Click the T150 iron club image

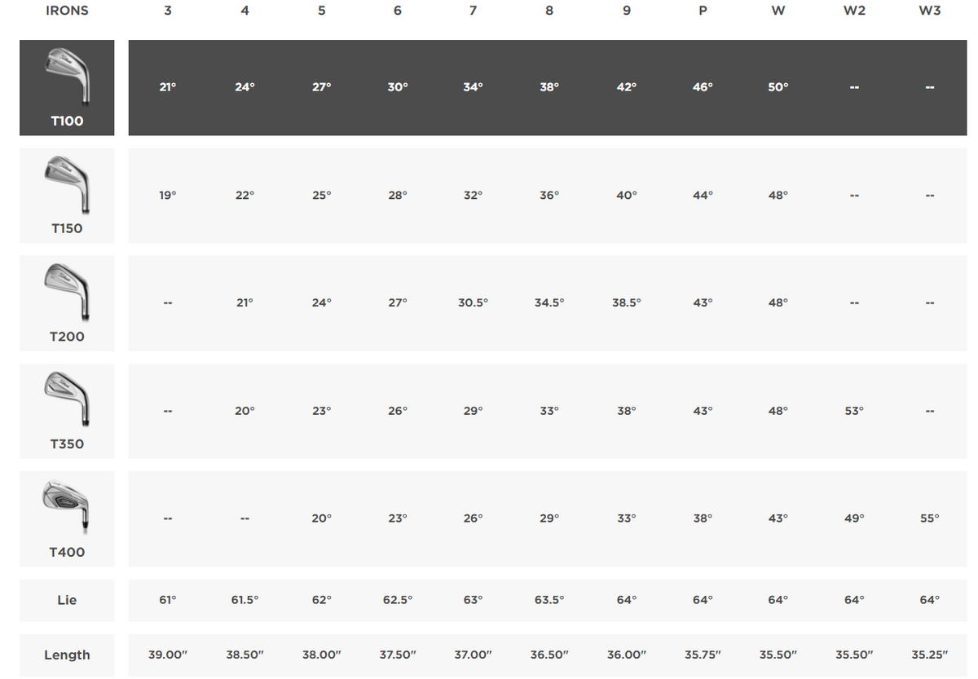pyautogui.click(x=67, y=183)
